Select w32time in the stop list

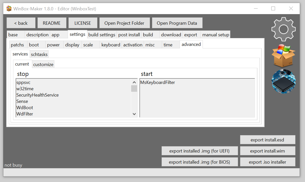(73, 88)
